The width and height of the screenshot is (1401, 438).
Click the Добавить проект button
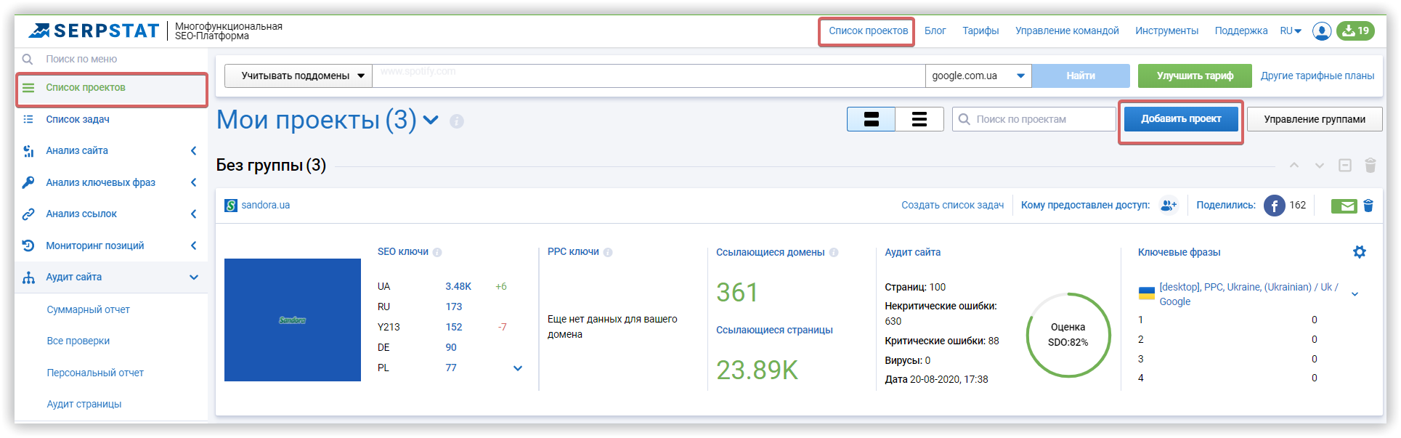[1181, 118]
